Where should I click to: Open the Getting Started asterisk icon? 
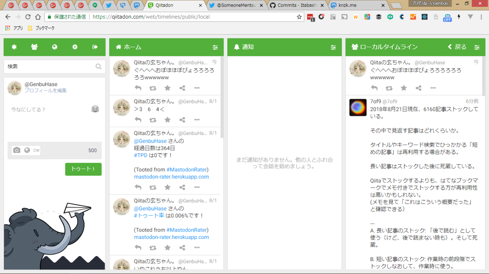(x=14, y=47)
